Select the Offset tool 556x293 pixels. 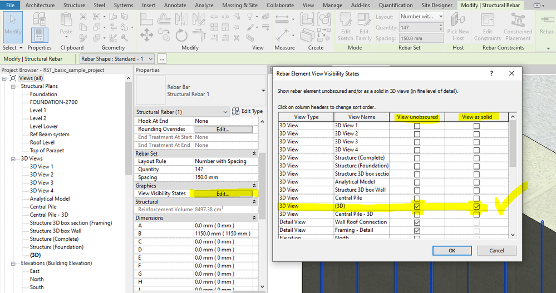pyautogui.click(x=164, y=19)
